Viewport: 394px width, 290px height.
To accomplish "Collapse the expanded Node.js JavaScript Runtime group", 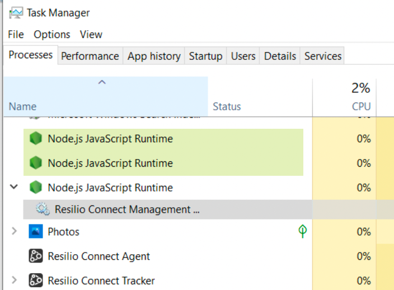I will tap(15, 188).
